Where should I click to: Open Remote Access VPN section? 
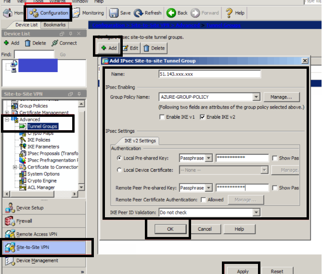coord(44,234)
